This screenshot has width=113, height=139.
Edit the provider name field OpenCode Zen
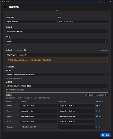(x=31, y=22)
